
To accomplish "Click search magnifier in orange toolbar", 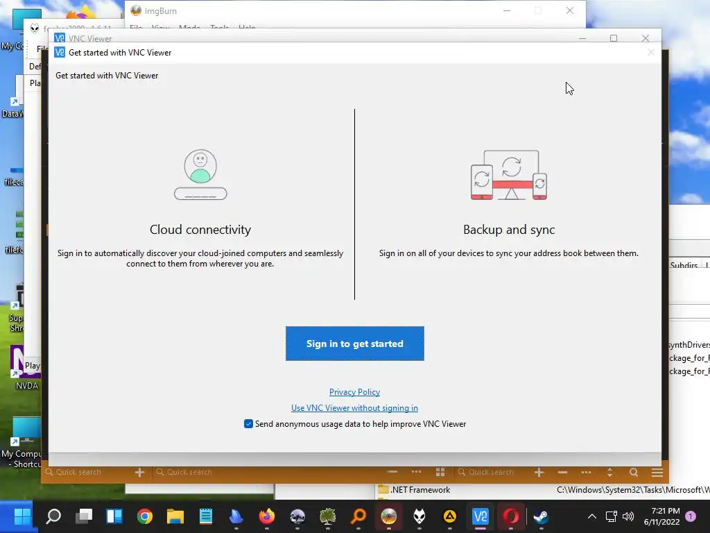I will pos(634,472).
